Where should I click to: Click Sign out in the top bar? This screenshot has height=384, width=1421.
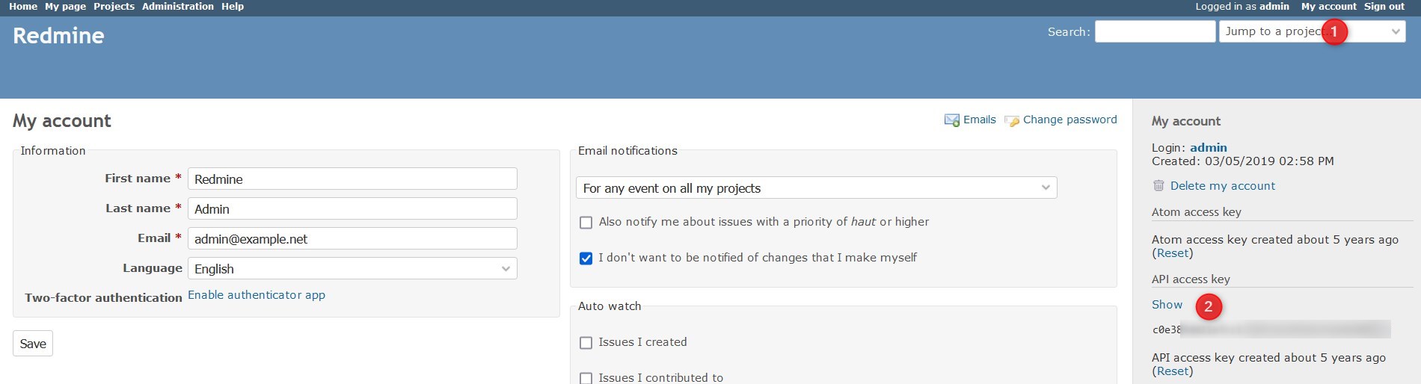point(1384,7)
